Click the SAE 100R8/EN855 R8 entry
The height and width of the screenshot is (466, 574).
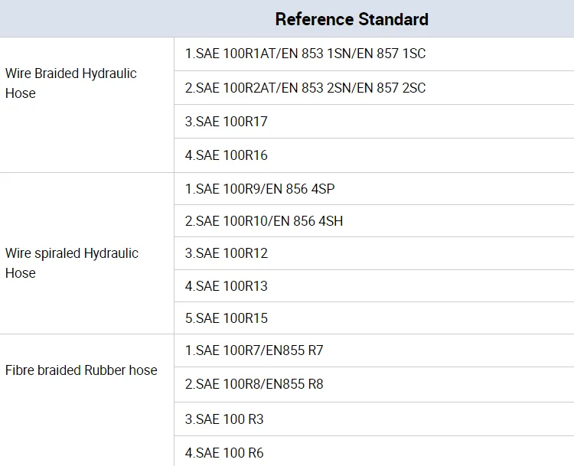254,384
